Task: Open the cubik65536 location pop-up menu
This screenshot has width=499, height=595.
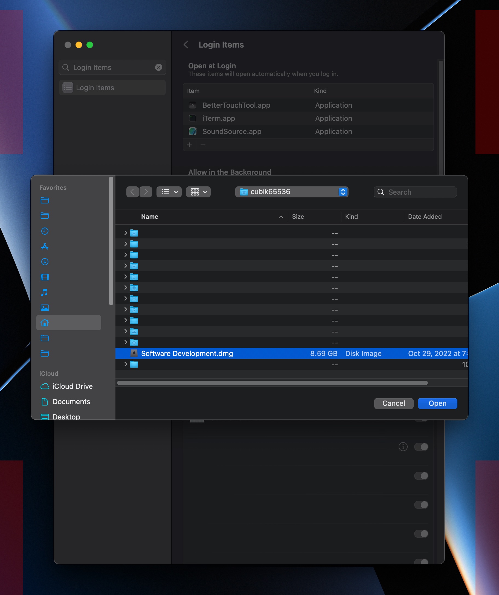Action: 291,192
